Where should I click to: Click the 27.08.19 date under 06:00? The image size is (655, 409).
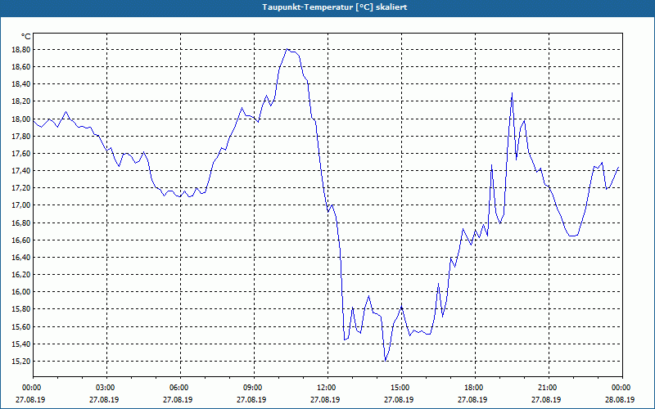tap(178, 399)
